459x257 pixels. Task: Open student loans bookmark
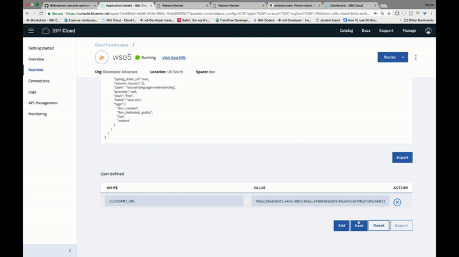(328, 20)
